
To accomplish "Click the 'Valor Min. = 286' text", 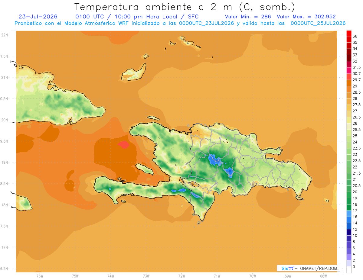I will pyautogui.click(x=248, y=17).
